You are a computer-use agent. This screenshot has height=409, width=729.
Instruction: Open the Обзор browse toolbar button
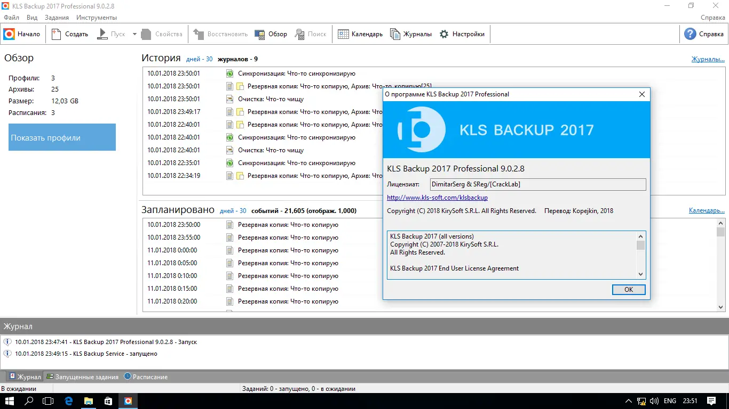[x=271, y=34]
